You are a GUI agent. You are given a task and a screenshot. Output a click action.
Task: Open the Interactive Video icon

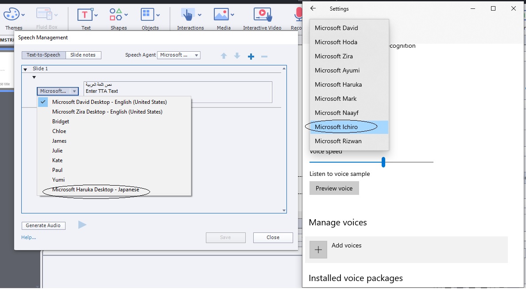[262, 15]
